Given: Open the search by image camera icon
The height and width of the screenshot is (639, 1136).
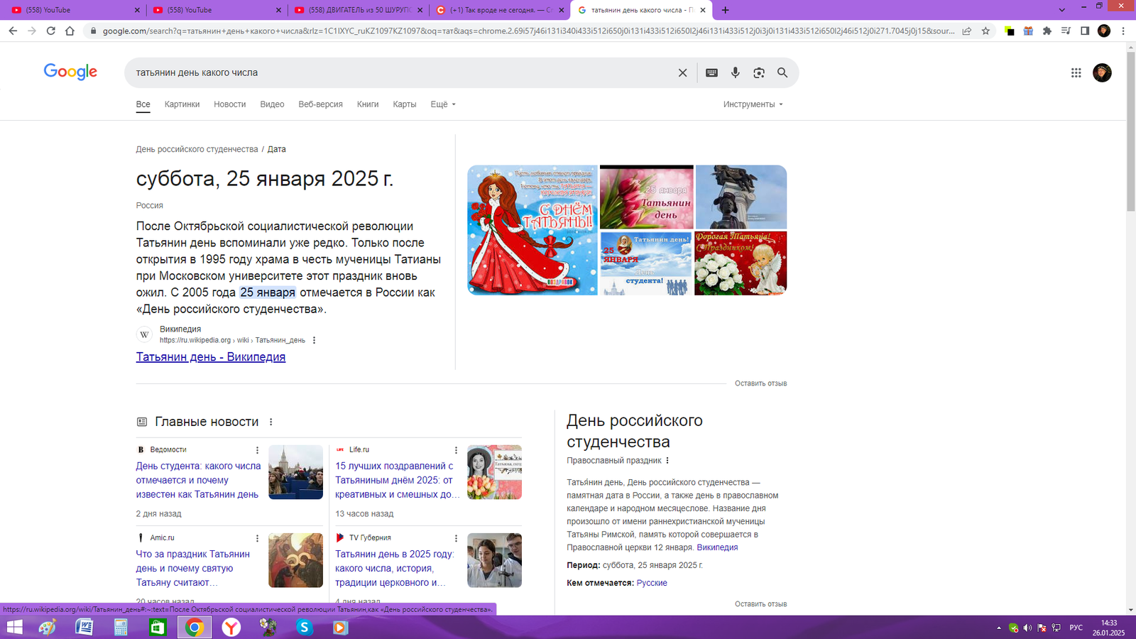Looking at the screenshot, I should tap(759, 72).
